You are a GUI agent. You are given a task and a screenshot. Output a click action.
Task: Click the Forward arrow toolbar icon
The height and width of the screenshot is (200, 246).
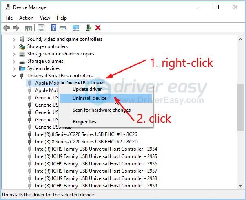pos(16,28)
